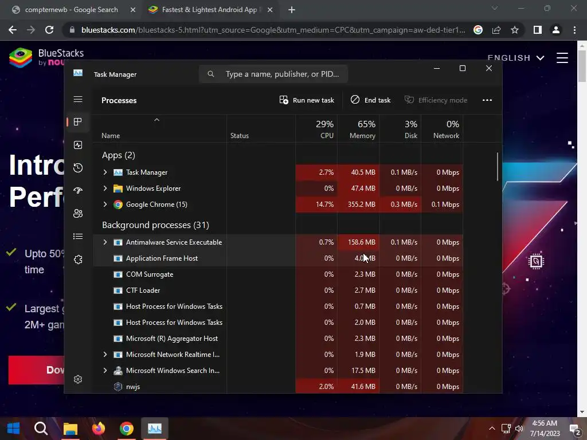Switch to comptemewb Google Search tab
This screenshot has height=440, width=587.
point(71,10)
